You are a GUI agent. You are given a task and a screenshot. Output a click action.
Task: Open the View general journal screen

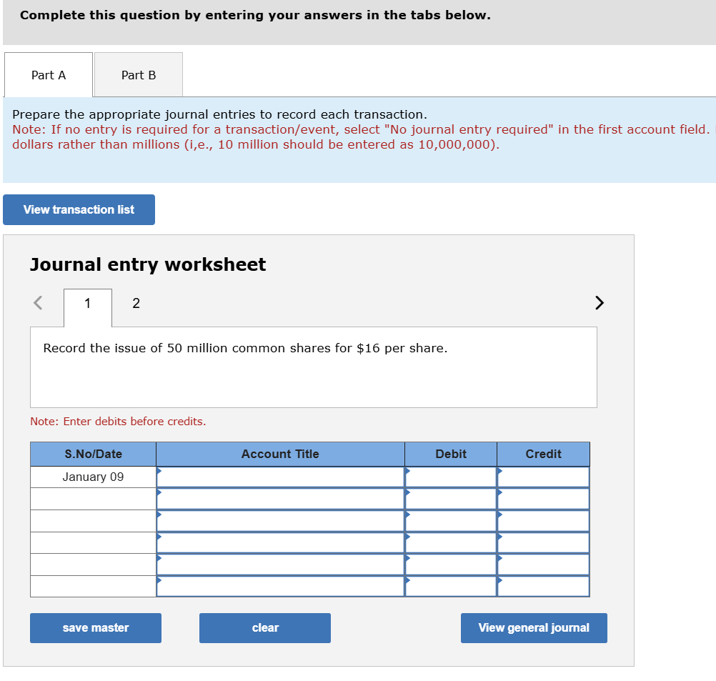click(x=534, y=627)
